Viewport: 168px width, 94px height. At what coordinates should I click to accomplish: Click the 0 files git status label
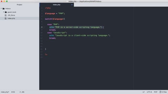point(164,92)
